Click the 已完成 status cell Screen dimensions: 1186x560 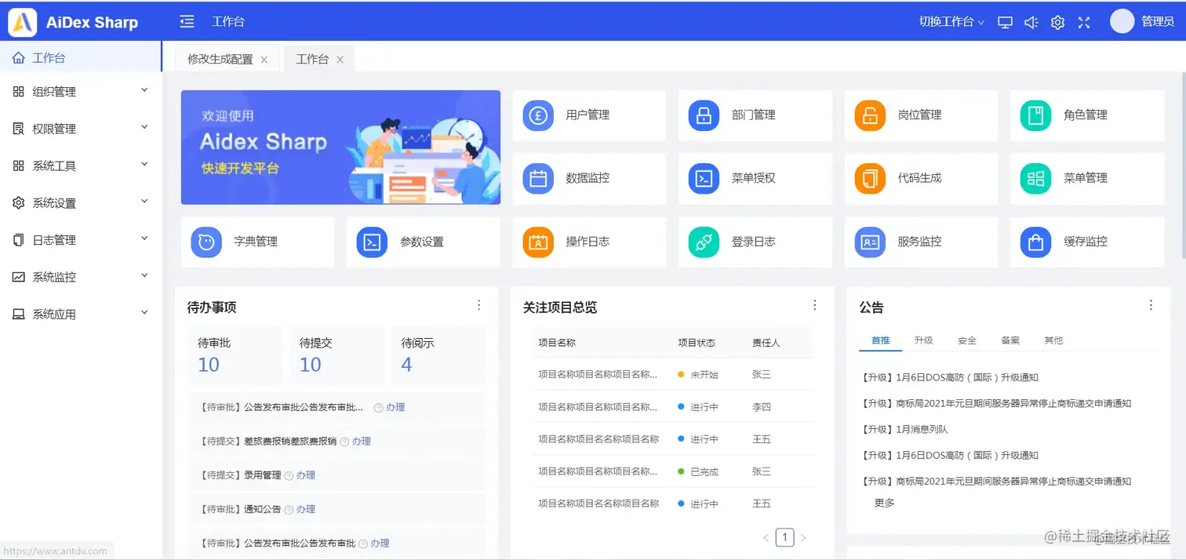[698, 472]
